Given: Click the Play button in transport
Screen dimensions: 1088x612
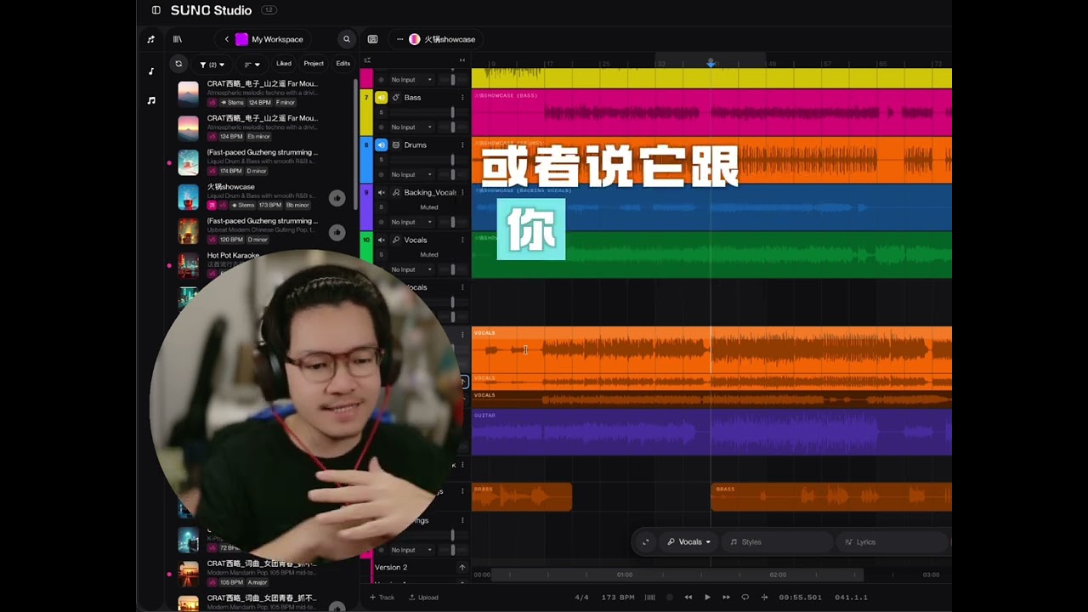Looking at the screenshot, I should pos(707,598).
